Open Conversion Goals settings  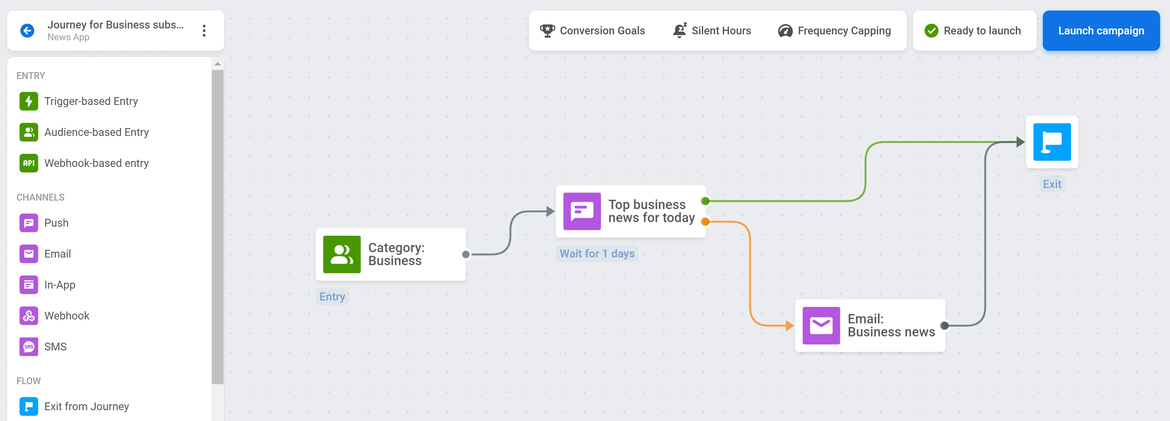point(592,31)
